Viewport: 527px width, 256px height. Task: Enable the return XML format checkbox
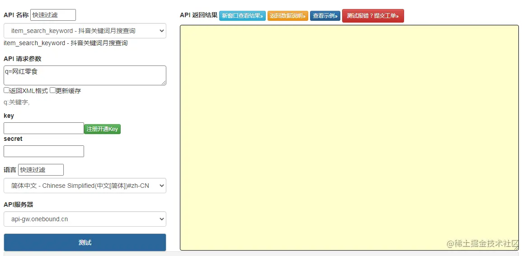pos(6,90)
